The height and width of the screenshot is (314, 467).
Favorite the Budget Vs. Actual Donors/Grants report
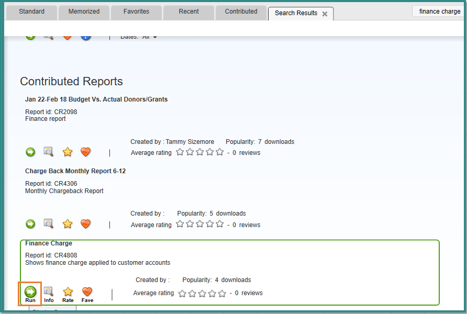[x=85, y=152]
